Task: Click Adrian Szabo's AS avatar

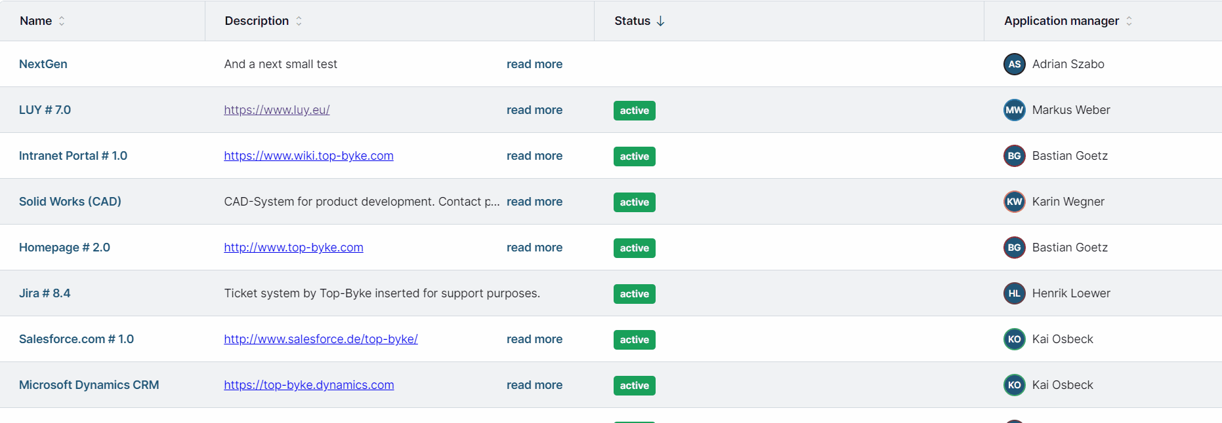Action: click(1014, 64)
